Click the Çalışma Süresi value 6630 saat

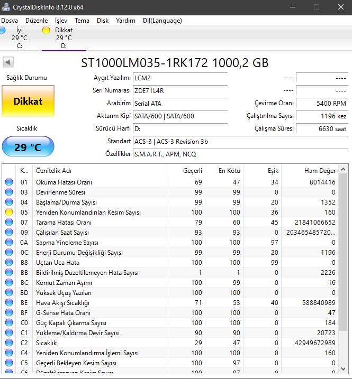[x=322, y=129]
